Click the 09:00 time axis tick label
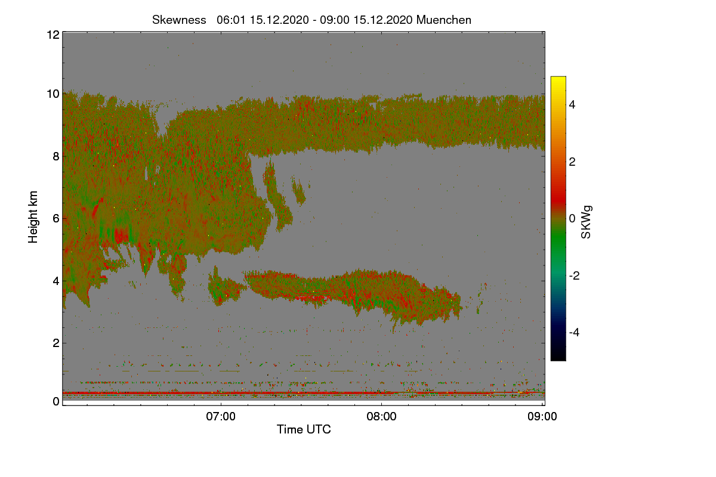716x477 pixels. point(542,417)
